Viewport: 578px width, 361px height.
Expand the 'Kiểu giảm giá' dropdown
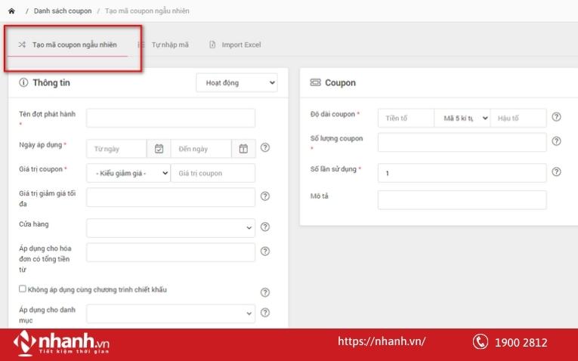(128, 173)
